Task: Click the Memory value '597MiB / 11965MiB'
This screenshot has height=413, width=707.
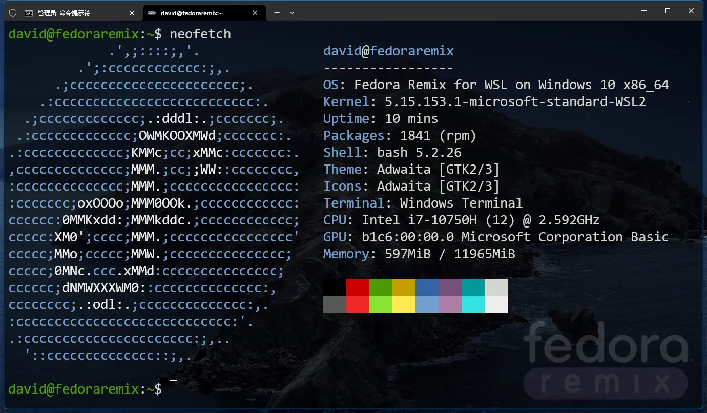Action: point(450,254)
